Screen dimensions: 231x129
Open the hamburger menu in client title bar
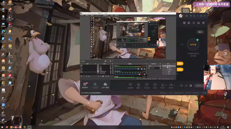pyautogui.click(x=194, y=16)
